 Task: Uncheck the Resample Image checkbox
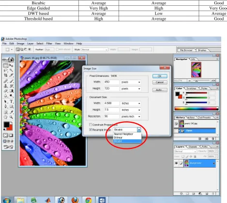[x=91, y=130]
